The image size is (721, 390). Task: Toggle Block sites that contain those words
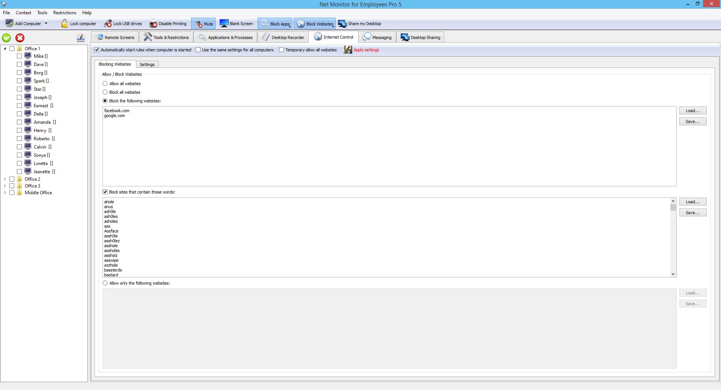[105, 192]
